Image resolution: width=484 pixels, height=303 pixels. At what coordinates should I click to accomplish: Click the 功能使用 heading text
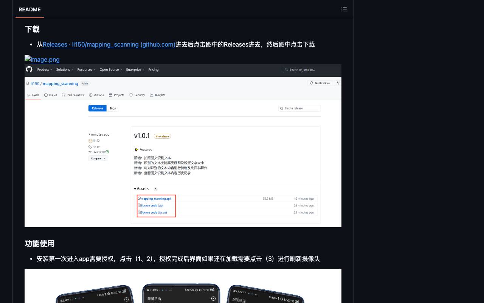tap(40, 244)
